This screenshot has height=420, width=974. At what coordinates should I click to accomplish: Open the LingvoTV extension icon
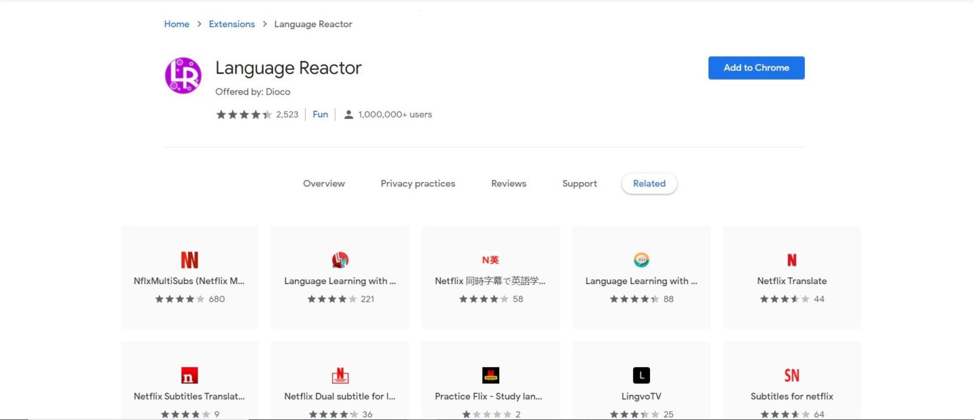[641, 375]
